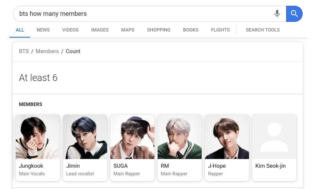Go to the IMAGES tab
Screen dimensions: 315x189
100,30
